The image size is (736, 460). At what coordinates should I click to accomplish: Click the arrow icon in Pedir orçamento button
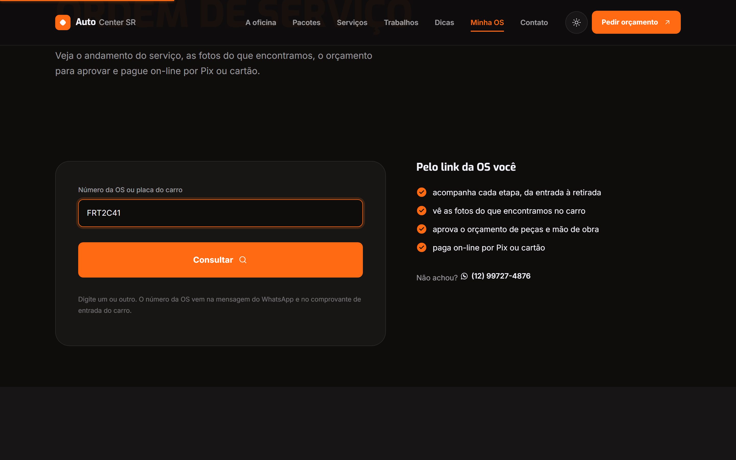[667, 22]
